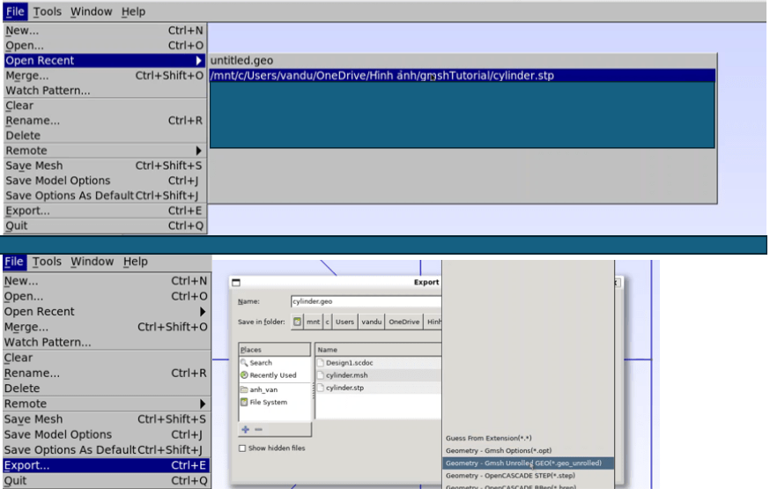Select the Recently Used clock icon
770x489 pixels.
244,375
